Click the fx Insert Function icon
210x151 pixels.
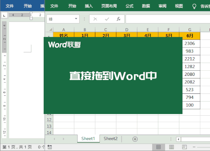pos(118,19)
